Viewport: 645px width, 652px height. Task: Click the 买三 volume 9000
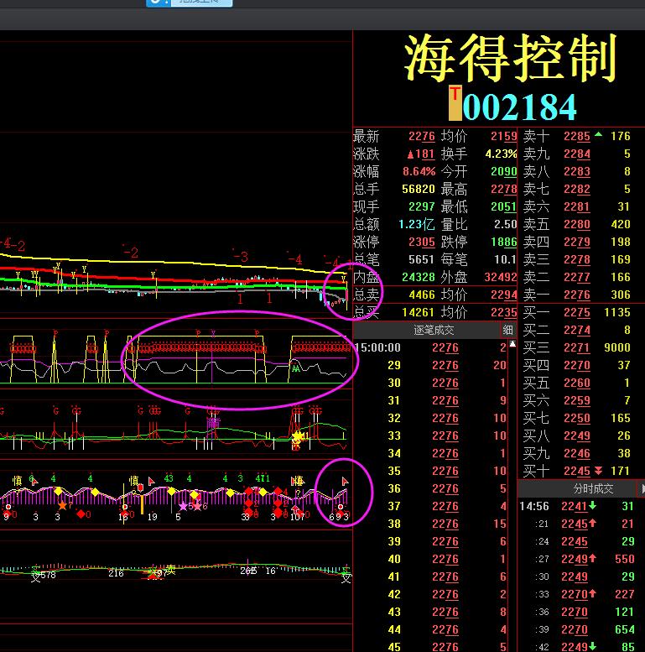click(x=617, y=347)
